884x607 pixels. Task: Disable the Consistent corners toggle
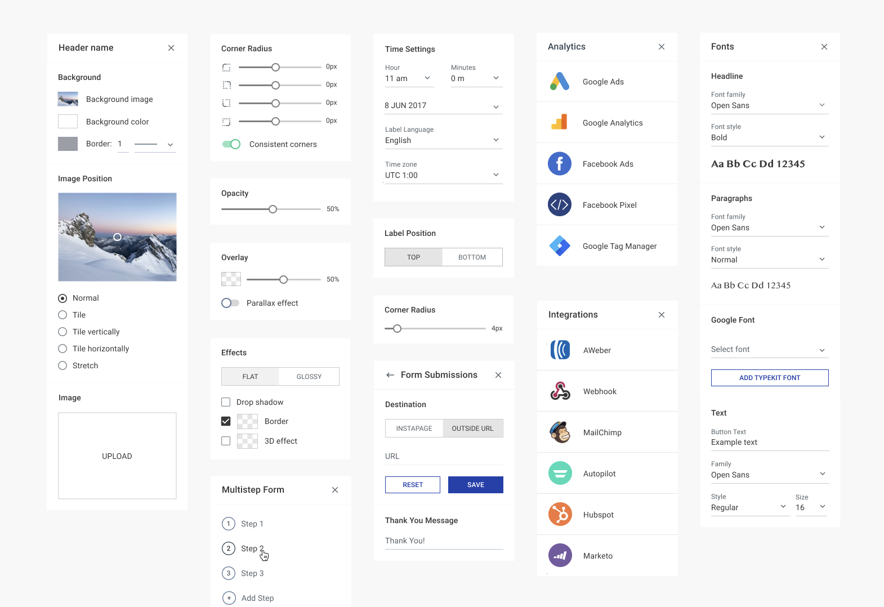click(x=231, y=144)
